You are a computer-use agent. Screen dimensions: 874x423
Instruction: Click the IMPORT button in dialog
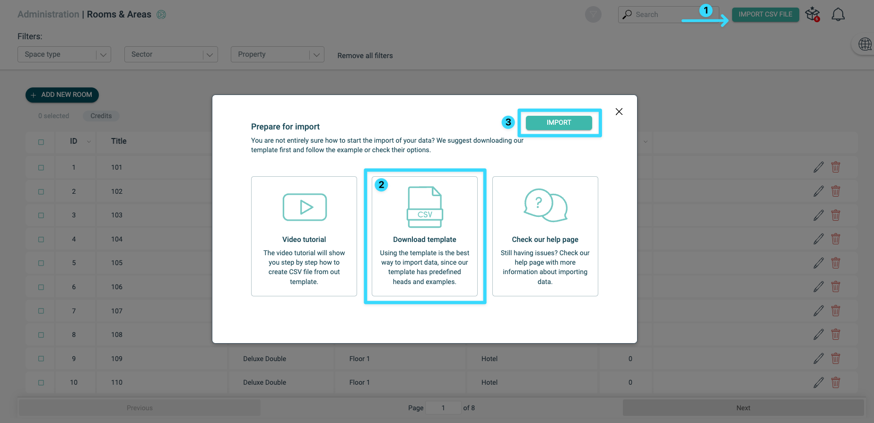(x=559, y=123)
